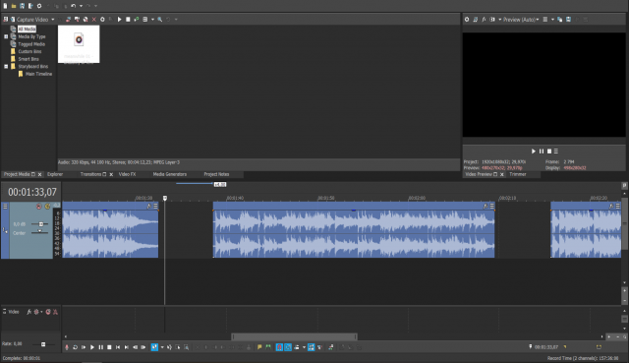Copy preview snapshot to clipboard
629x363 pixels.
(559, 20)
